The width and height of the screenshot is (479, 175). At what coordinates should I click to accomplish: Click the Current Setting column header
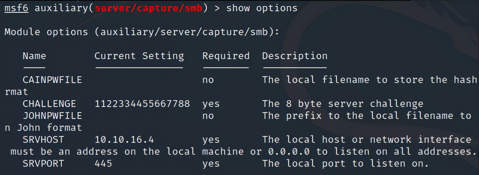tap(139, 56)
